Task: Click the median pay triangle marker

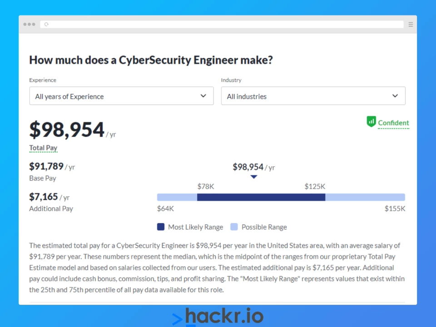Action: [x=253, y=177]
